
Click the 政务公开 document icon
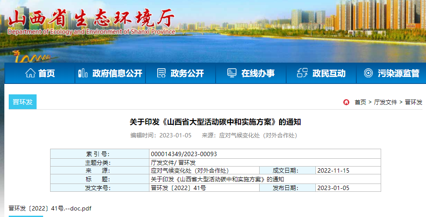(161, 73)
